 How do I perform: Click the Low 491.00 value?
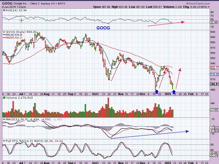click(x=137, y=7)
